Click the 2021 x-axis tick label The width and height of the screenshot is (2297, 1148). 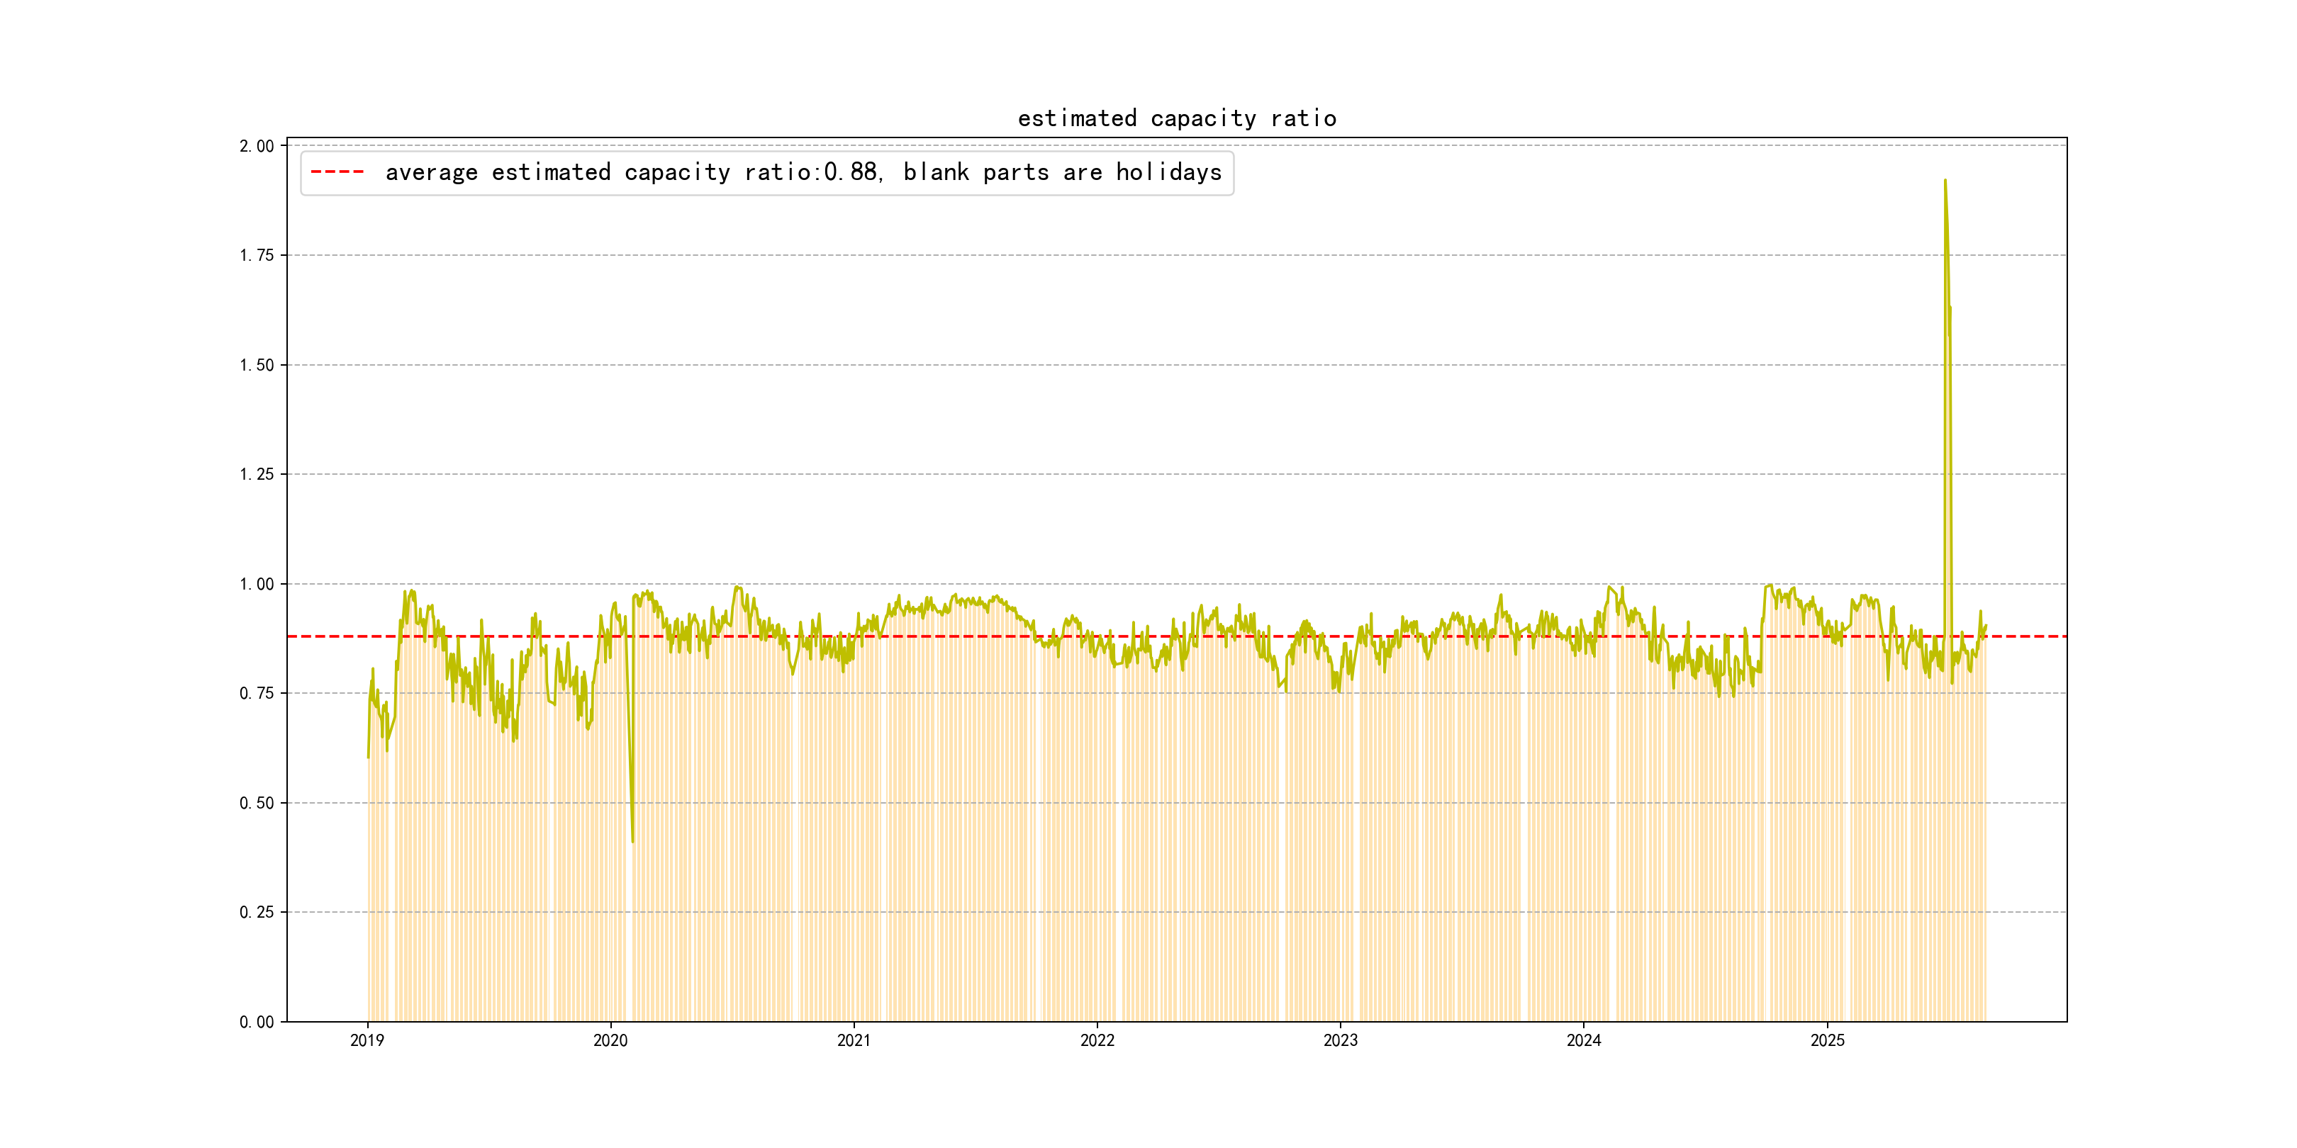pyautogui.click(x=854, y=1040)
